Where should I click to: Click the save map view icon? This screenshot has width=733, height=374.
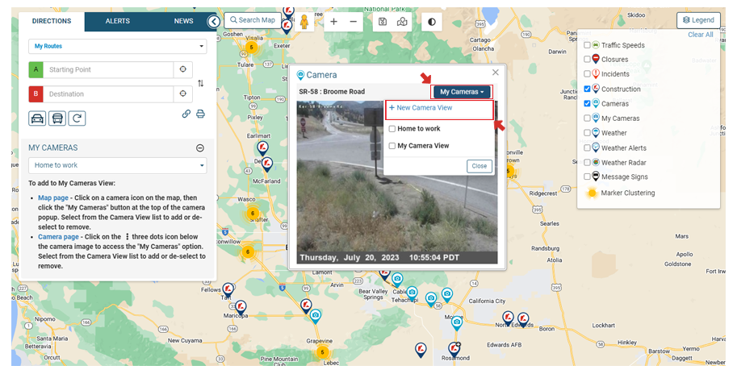tap(383, 22)
